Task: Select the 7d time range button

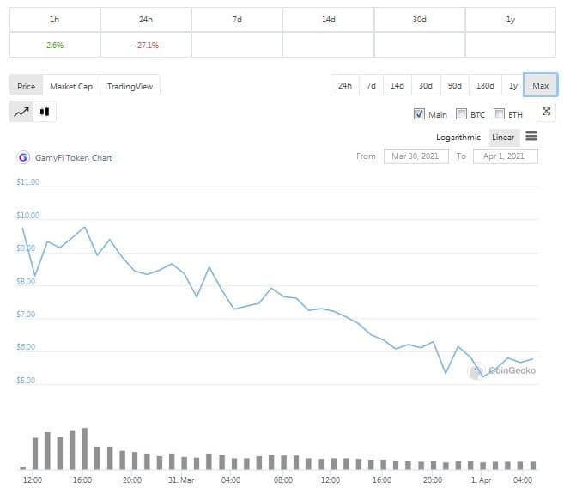Action: pos(371,85)
